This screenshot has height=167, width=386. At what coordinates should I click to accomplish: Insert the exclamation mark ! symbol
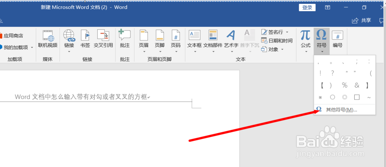(x=320, y=73)
